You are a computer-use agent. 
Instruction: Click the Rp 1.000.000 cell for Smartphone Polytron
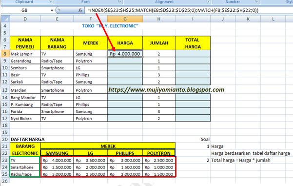click(159, 167)
